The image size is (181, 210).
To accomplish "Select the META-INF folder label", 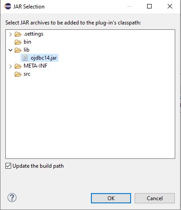I will point(35,66).
